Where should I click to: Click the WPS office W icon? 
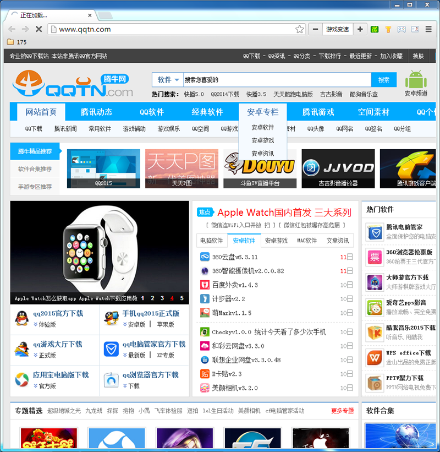tap(375, 358)
